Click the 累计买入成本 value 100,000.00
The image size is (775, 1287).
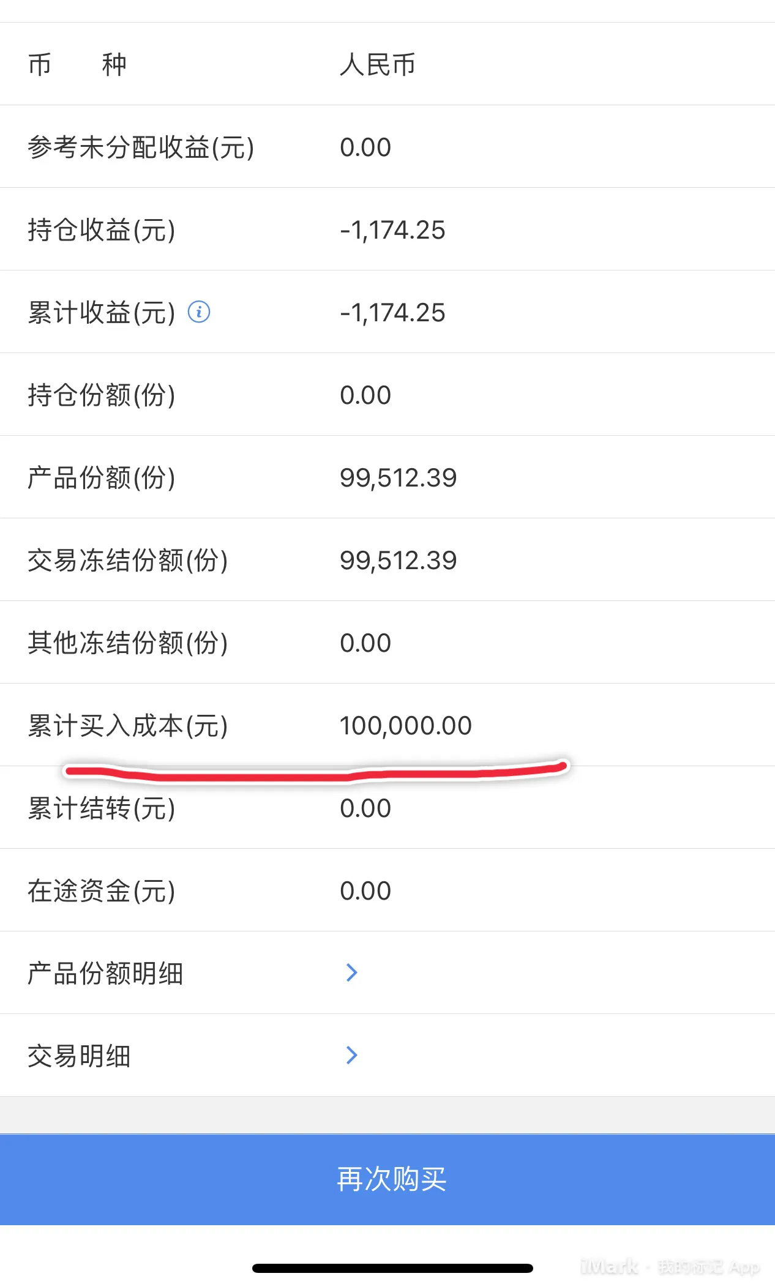click(x=405, y=726)
